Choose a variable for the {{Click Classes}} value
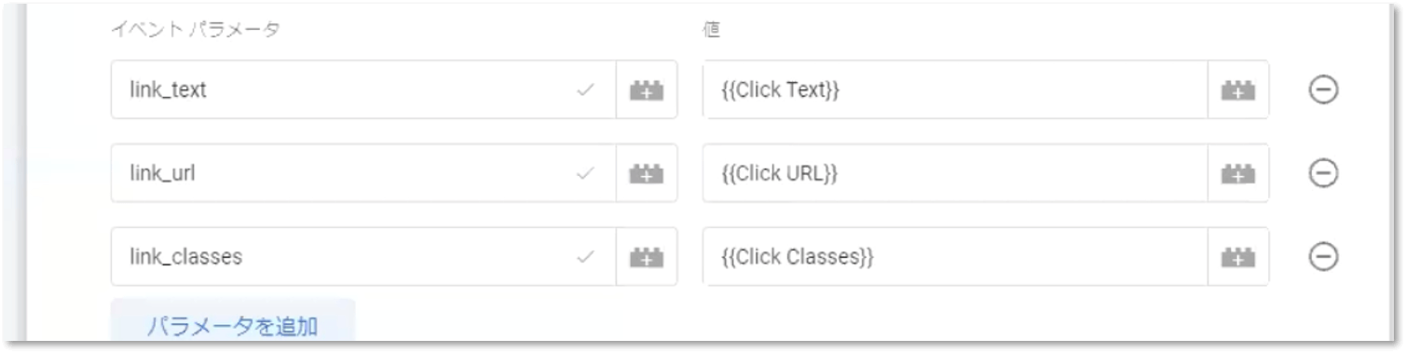Screen dimensions: 1406x353 (1238, 257)
